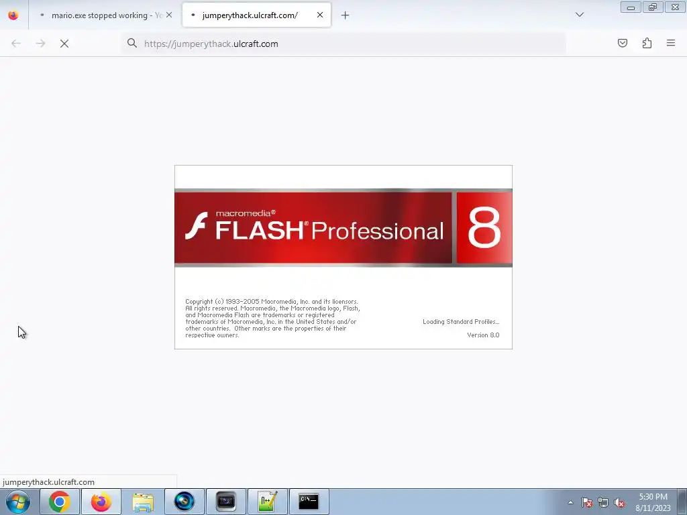
Task: Open the muted volume tray icon
Action: [x=619, y=502]
